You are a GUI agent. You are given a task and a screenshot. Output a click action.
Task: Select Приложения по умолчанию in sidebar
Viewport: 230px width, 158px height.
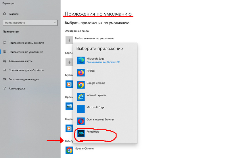[26, 52]
